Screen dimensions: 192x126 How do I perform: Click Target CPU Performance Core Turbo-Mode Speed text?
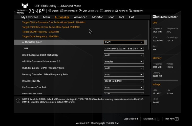coord(54,22)
